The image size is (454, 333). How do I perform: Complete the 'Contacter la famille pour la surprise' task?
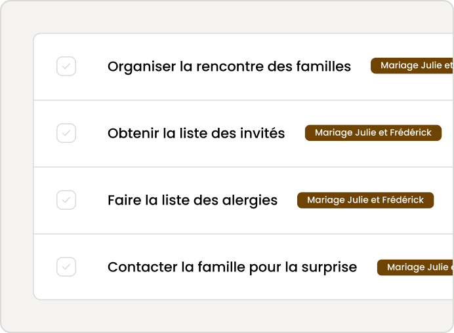(66, 267)
